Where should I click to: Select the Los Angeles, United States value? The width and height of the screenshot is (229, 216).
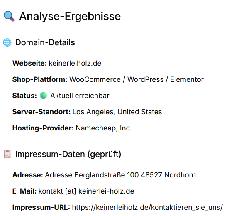(117, 112)
